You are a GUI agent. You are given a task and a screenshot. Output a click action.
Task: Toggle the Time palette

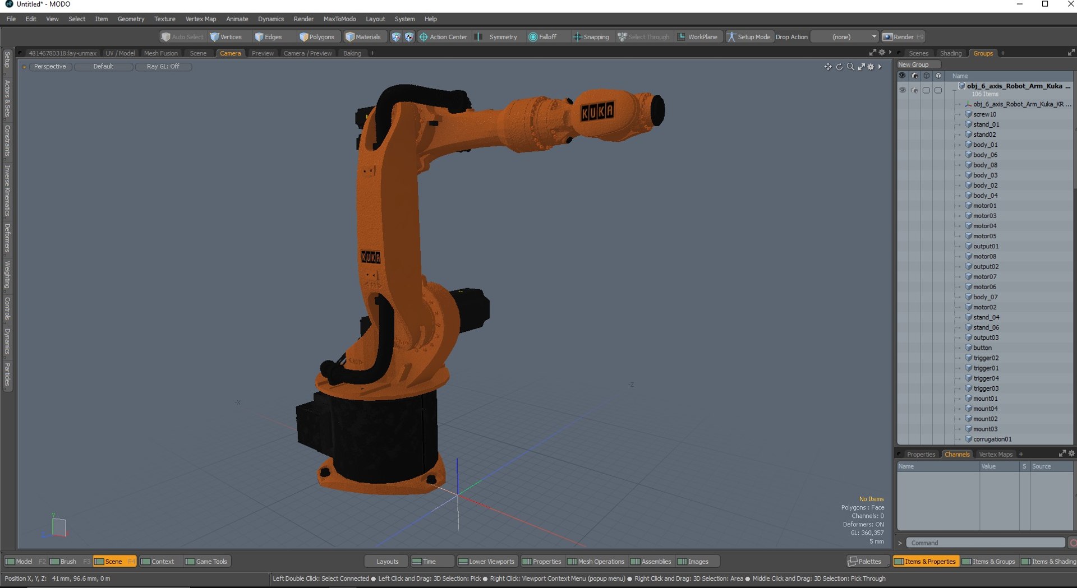click(432, 562)
